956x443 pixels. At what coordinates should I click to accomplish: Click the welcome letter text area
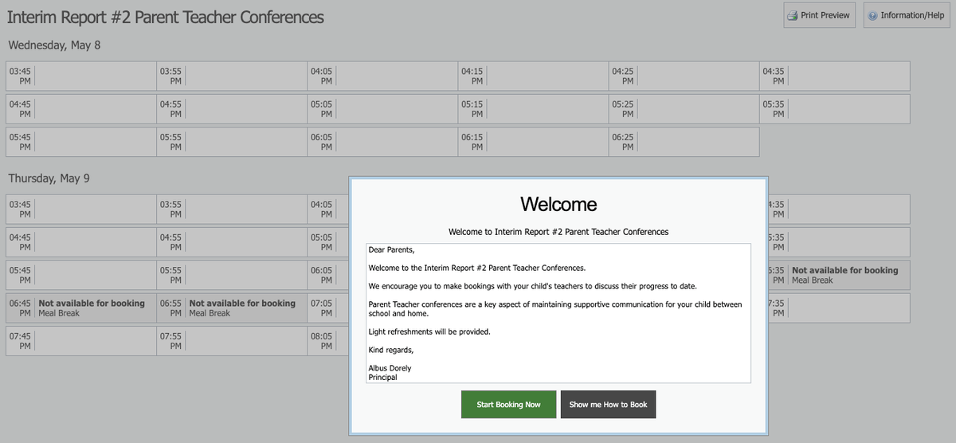pyautogui.click(x=558, y=313)
